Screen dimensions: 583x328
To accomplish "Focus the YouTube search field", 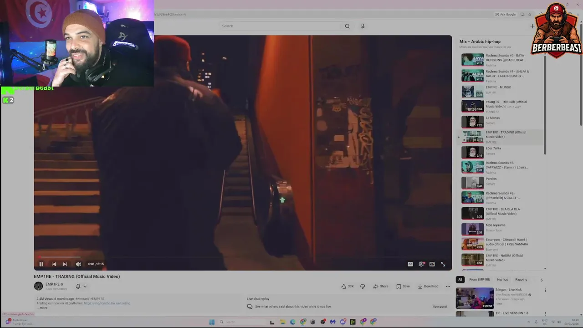I will point(280,26).
